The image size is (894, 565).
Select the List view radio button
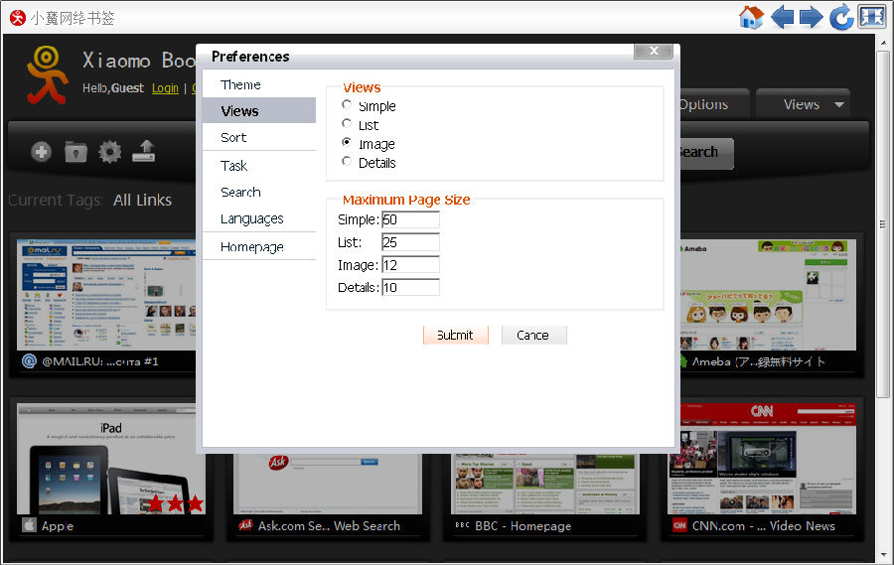pyautogui.click(x=347, y=124)
